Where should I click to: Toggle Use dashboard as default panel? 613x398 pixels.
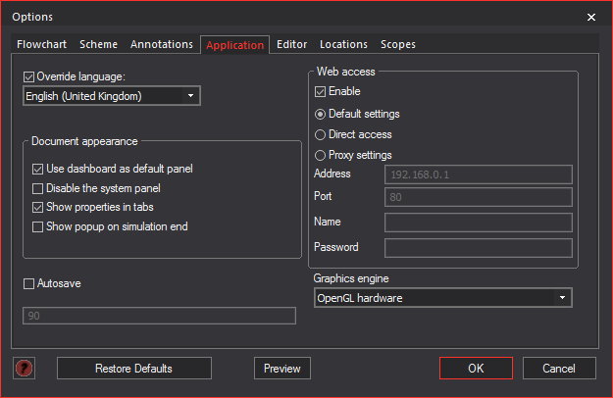[x=37, y=170]
